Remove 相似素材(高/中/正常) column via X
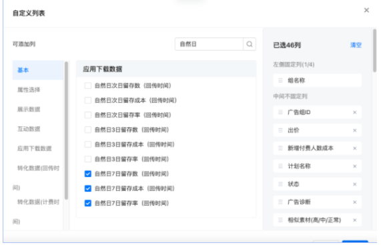 pyautogui.click(x=355, y=220)
